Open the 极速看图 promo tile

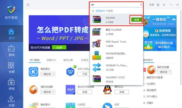click(160, 33)
